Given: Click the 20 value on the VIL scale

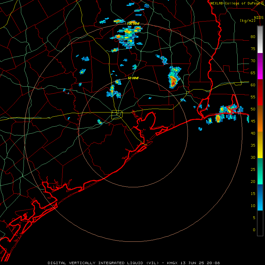Looking at the screenshot, I should coord(253,181).
